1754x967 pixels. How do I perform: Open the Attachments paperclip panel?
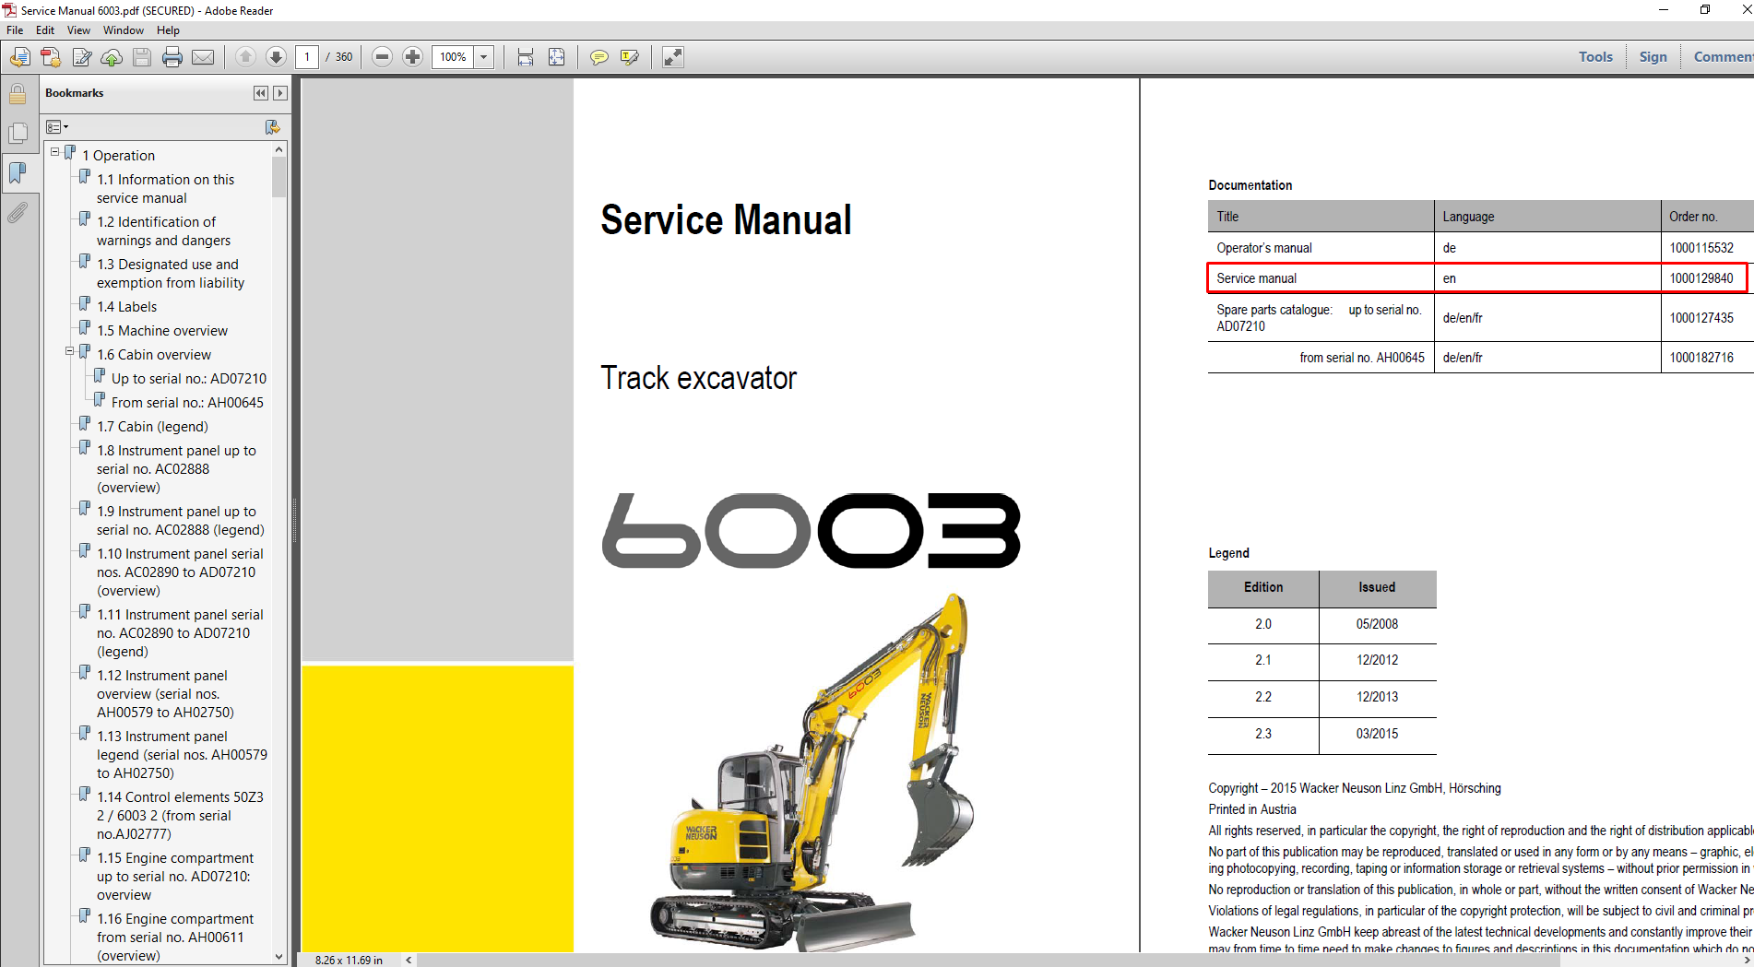pyautogui.click(x=17, y=213)
